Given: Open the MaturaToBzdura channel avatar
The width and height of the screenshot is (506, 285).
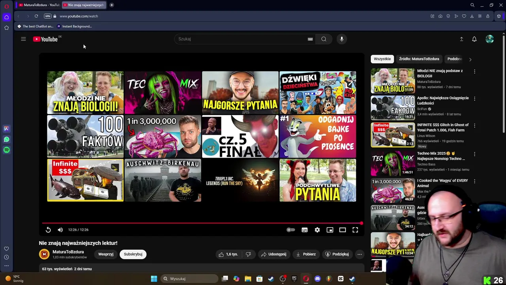Looking at the screenshot, I should tap(44, 254).
